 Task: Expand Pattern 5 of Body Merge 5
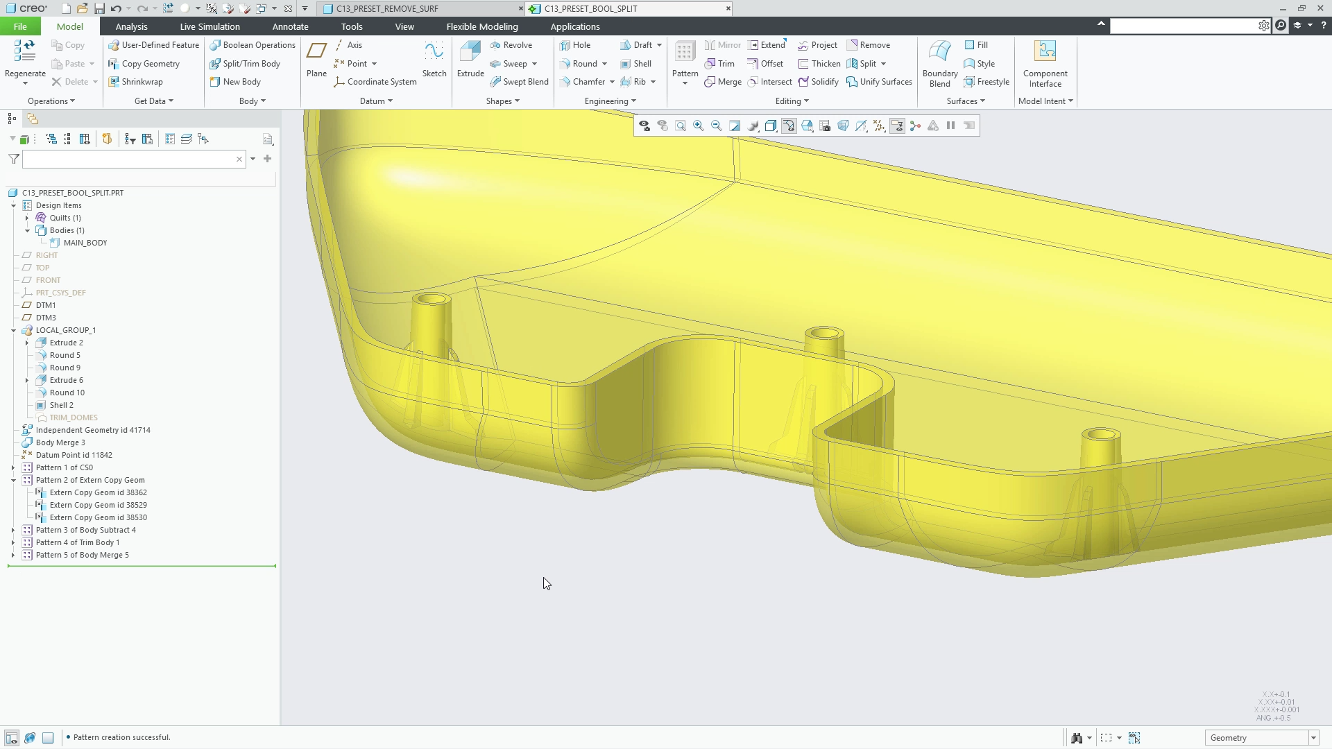click(13, 556)
